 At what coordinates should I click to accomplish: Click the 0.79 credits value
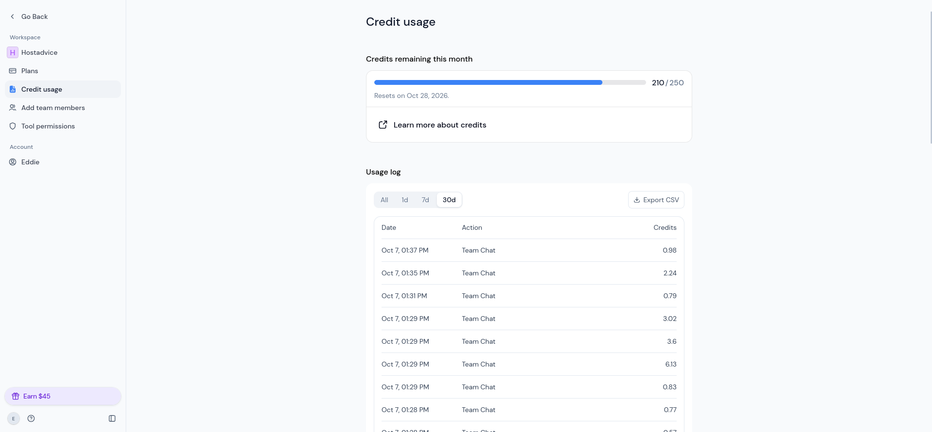coord(670,296)
